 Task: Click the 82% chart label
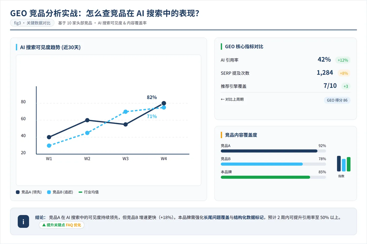[152, 97]
